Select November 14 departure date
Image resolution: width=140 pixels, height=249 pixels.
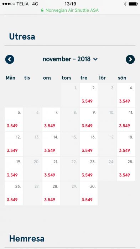click(51, 144)
